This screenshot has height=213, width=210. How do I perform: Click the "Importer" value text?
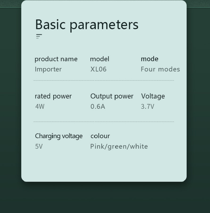point(48,69)
